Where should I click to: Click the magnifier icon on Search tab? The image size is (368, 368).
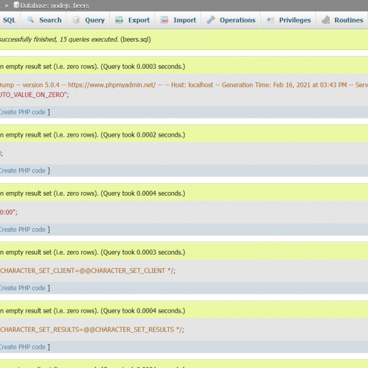pos(30,20)
